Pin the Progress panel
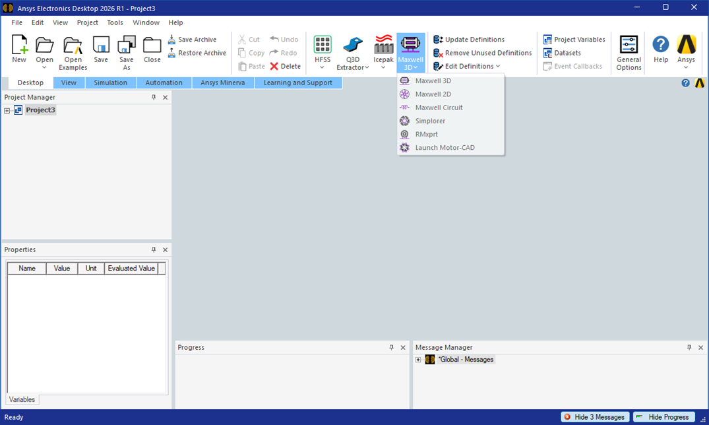Screen dimensions: 709x425 point(392,348)
